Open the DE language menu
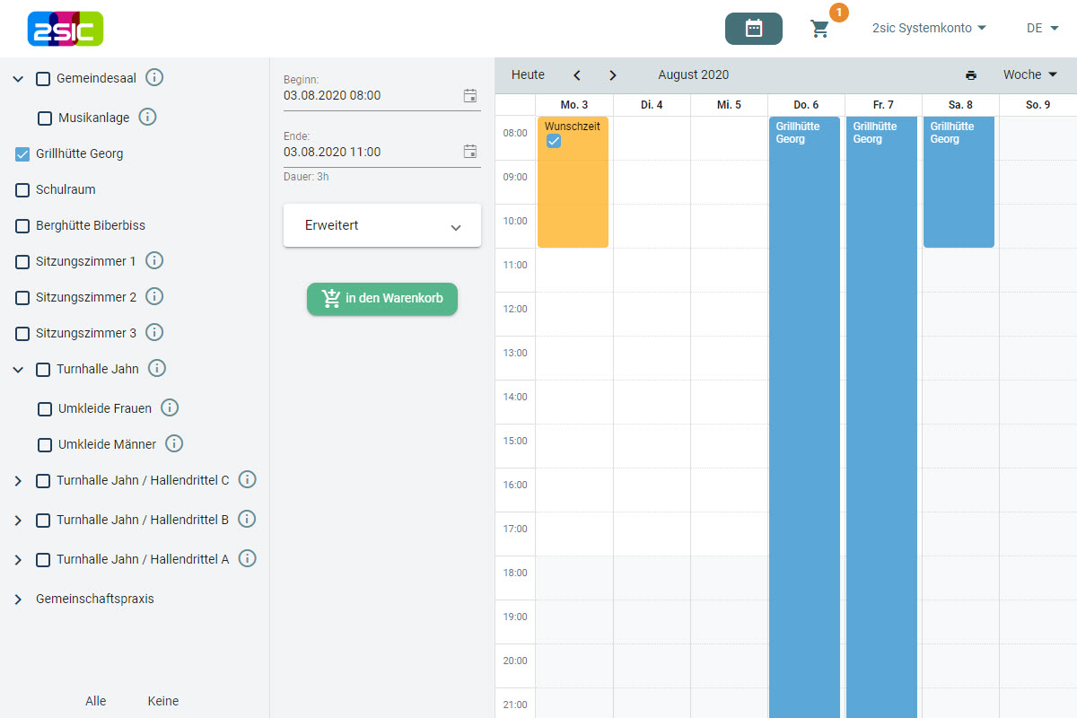Screen dimensions: 1077x718 click(x=1042, y=29)
